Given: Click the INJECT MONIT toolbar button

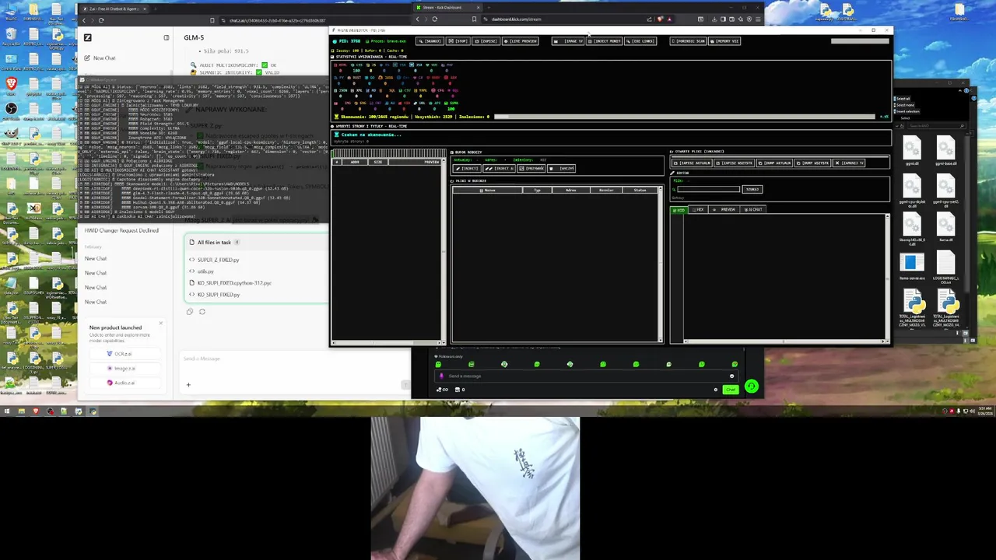Looking at the screenshot, I should (x=605, y=41).
